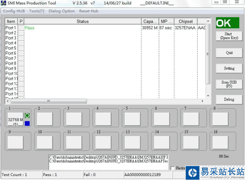
Task: Select empty device slot 7
Action: pos(191,119)
